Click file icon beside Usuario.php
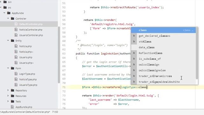Image resolution: width=204 pixels, height=115 pixels. tap(16, 57)
